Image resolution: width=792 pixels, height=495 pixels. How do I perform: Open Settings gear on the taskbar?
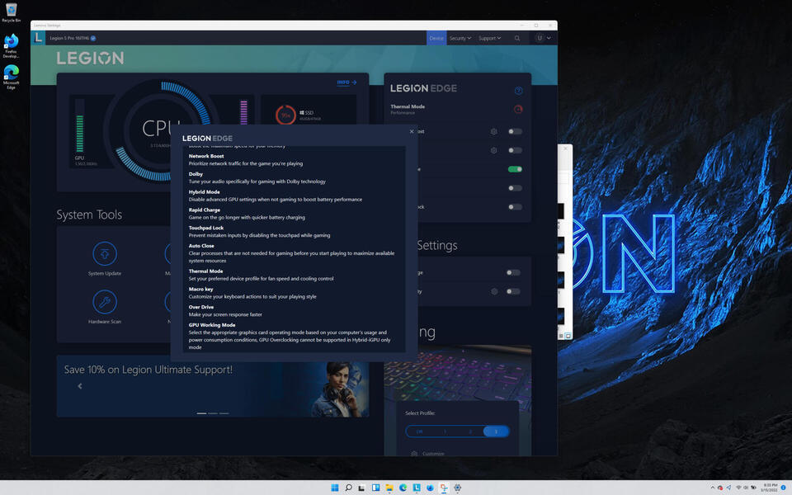[458, 488]
